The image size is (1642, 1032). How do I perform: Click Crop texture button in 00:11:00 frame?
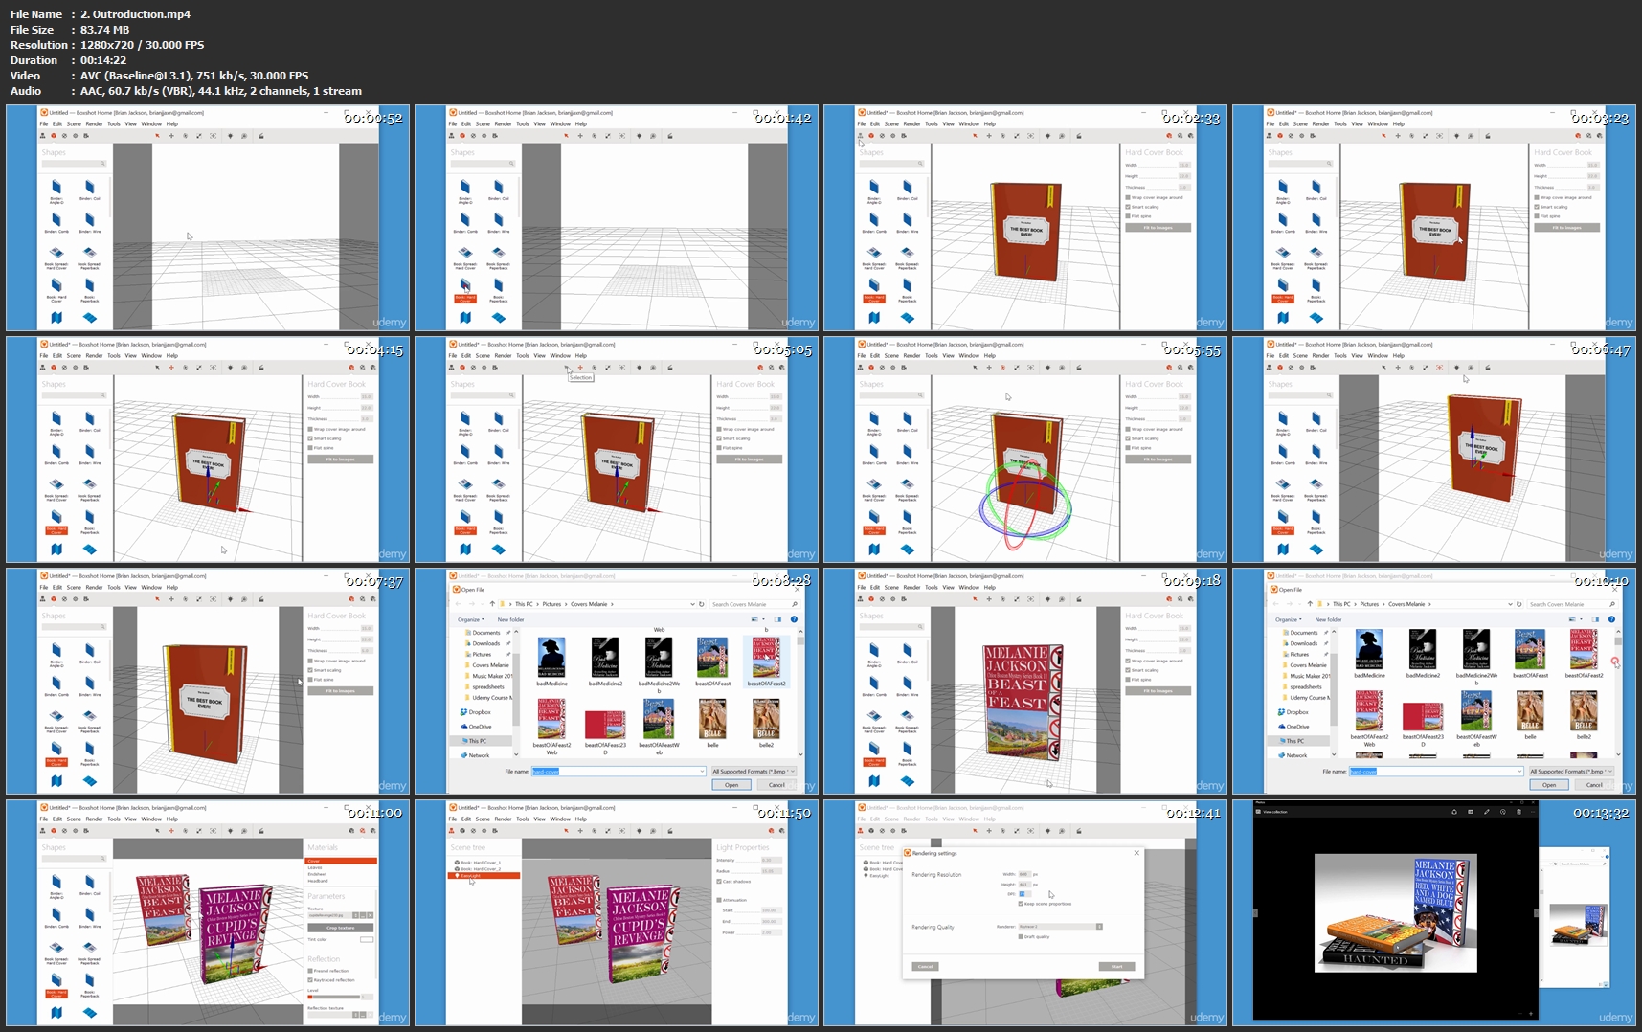[x=340, y=928]
